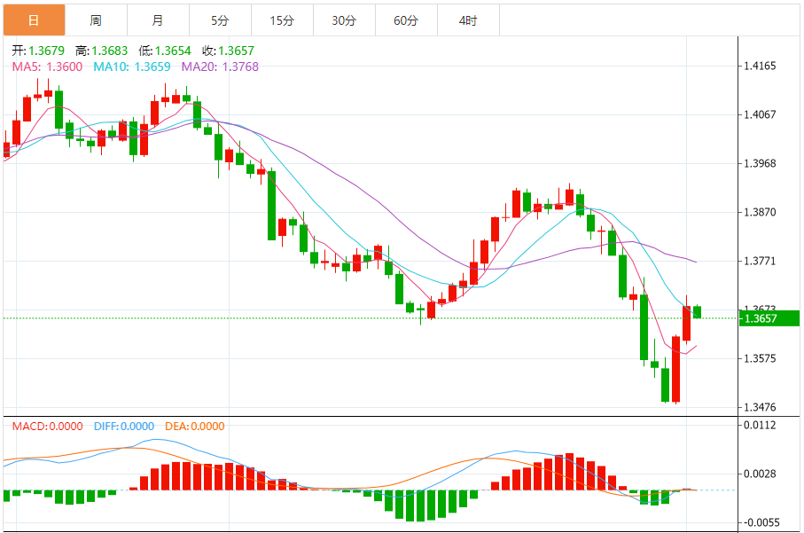Image resolution: width=804 pixels, height=533 pixels.
Task: Select the 15分 timeframe tab
Action: click(x=281, y=20)
